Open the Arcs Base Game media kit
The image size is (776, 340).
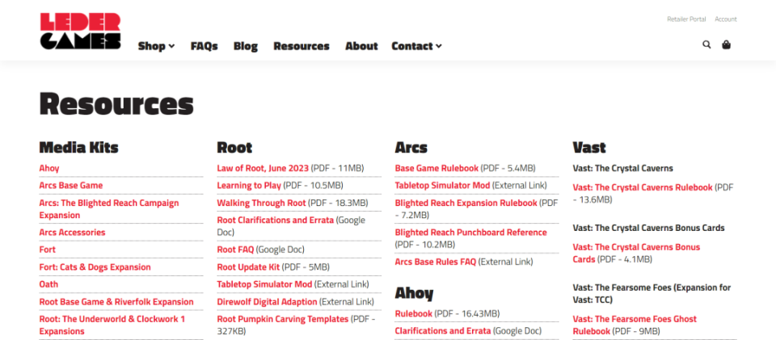pyautogui.click(x=71, y=186)
